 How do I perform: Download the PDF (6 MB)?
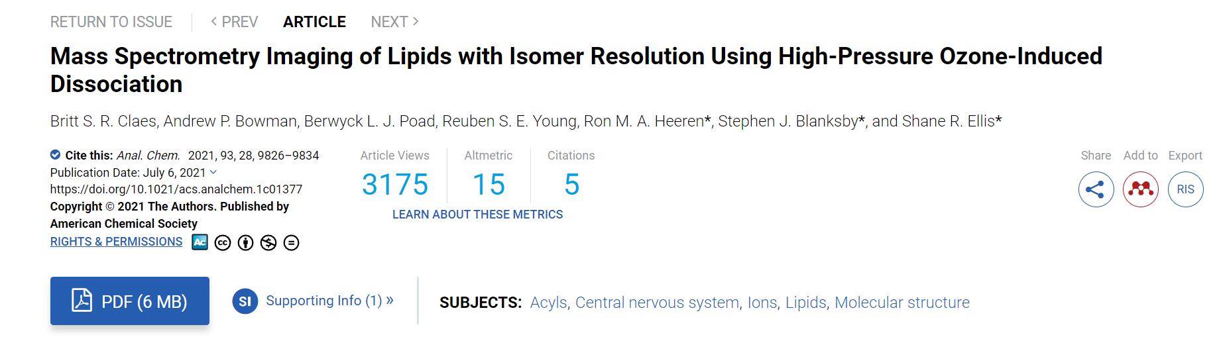tap(130, 301)
